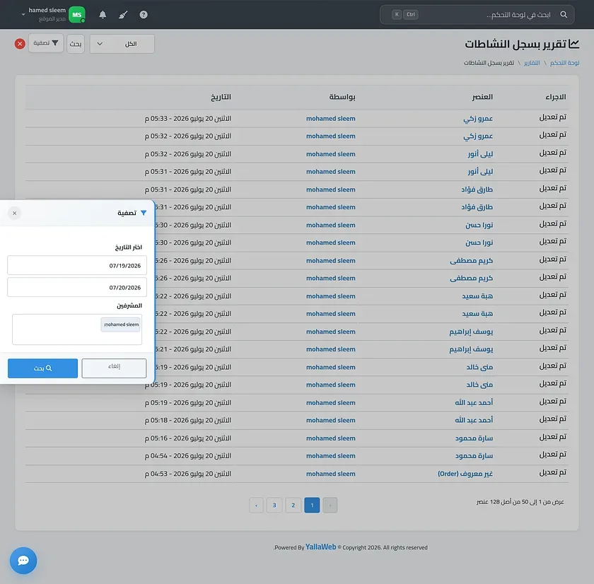
Task: Open the لوحة التحكم breadcrumb link
Action: (x=564, y=63)
